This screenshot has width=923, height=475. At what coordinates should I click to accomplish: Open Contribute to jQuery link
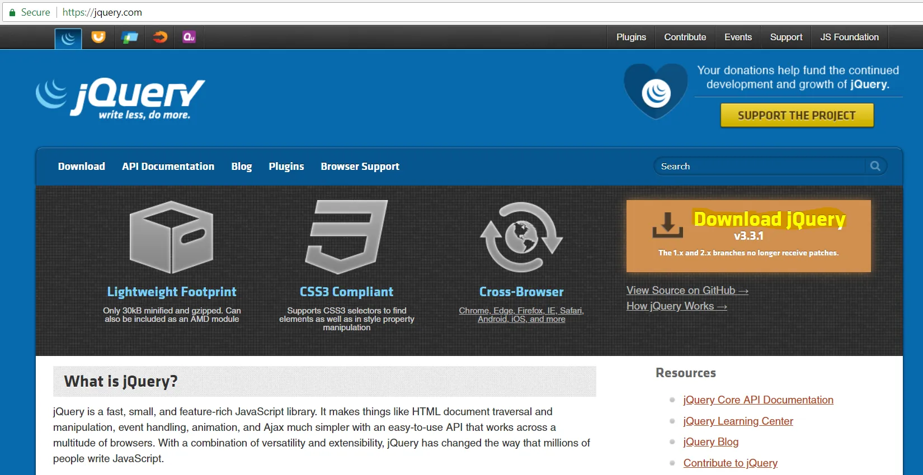click(x=730, y=463)
